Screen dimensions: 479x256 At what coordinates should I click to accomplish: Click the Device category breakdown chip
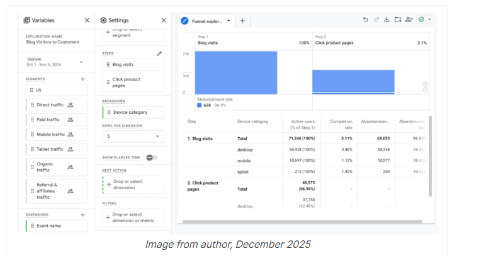coord(133,113)
